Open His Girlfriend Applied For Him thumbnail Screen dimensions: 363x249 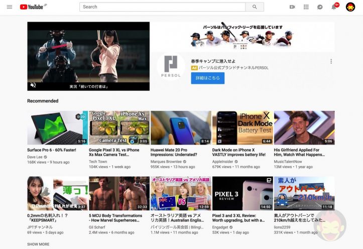304,128
